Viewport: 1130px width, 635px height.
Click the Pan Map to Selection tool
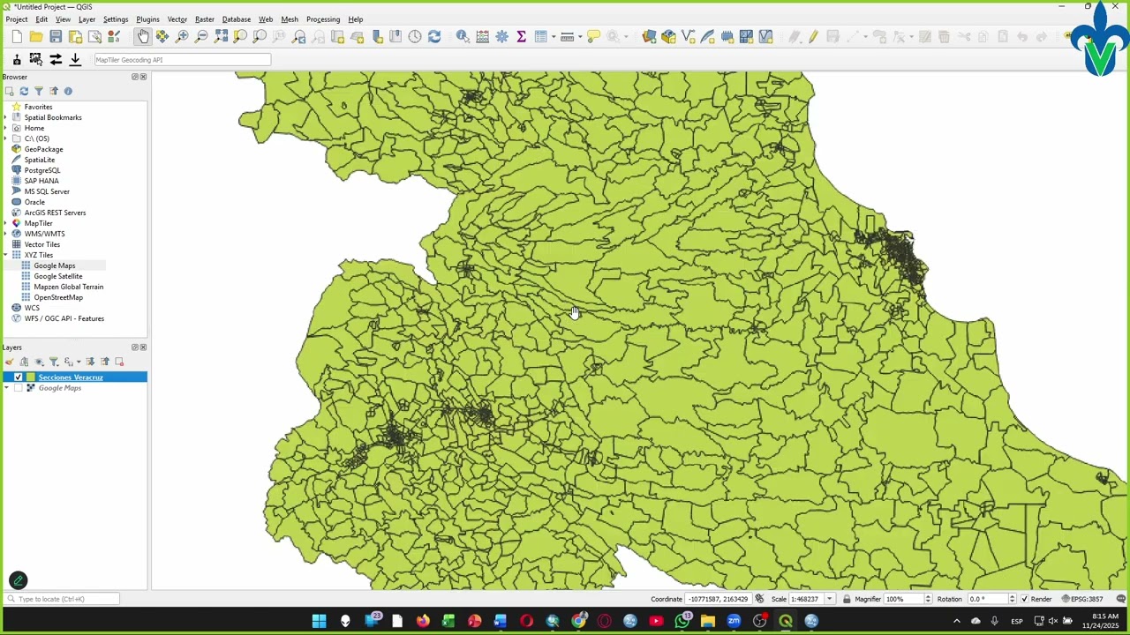click(162, 36)
